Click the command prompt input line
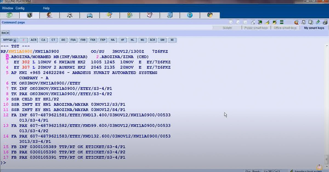 [162, 163]
